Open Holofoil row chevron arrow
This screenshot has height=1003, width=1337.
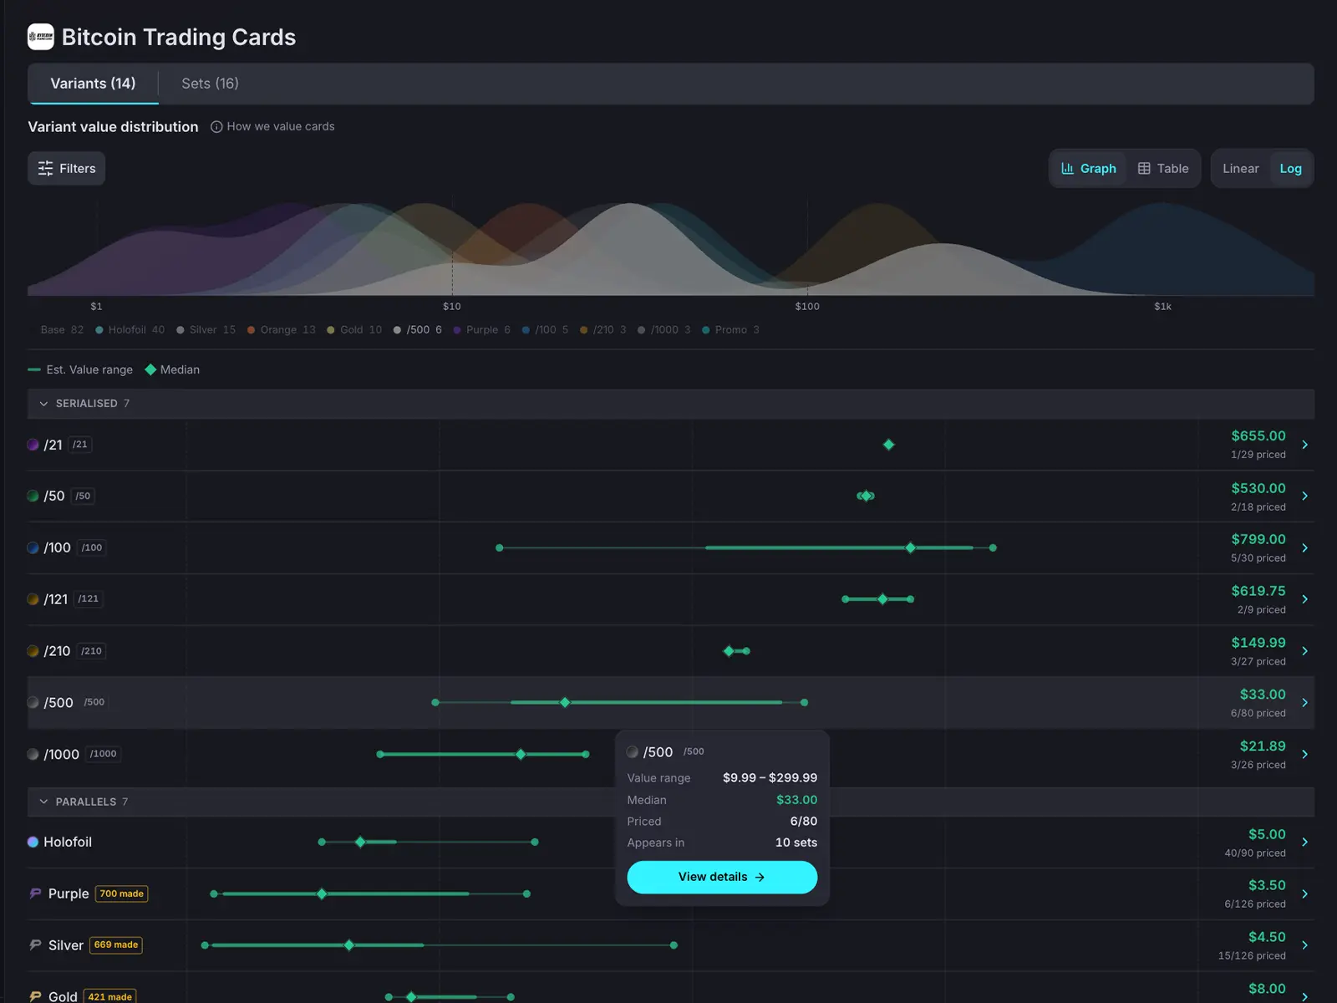point(1304,843)
